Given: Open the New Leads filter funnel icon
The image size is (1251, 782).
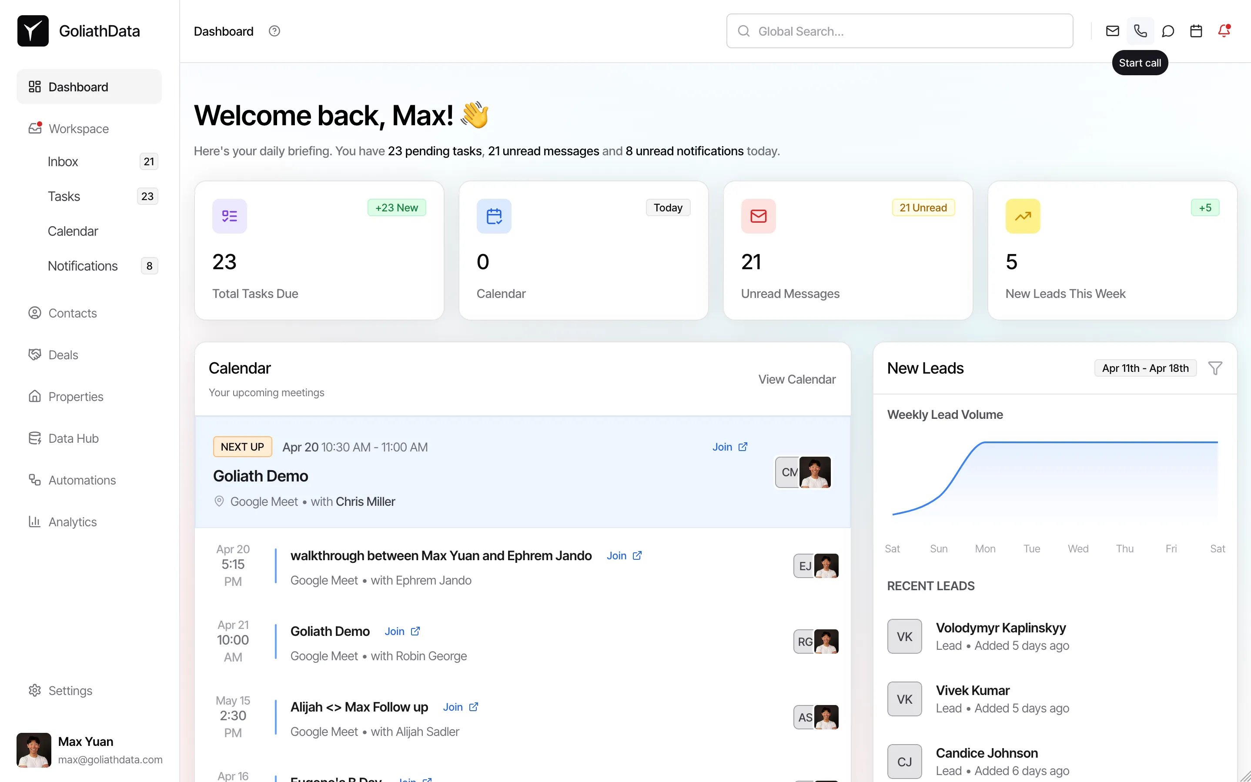Looking at the screenshot, I should [x=1215, y=368].
